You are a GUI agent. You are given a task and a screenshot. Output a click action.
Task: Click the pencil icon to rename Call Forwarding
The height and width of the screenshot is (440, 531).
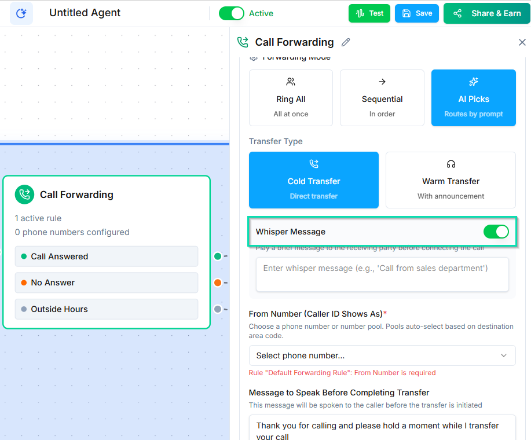click(346, 42)
